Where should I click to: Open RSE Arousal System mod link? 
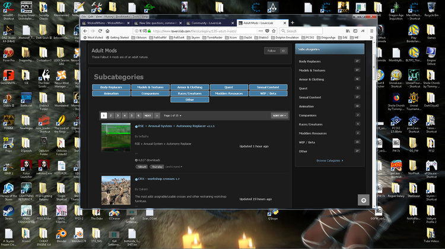click(176, 126)
